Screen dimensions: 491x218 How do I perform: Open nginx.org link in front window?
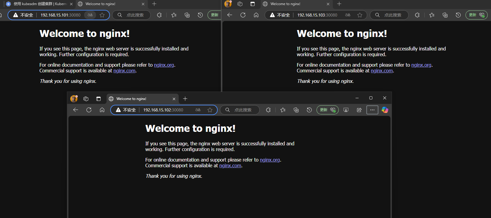click(270, 160)
